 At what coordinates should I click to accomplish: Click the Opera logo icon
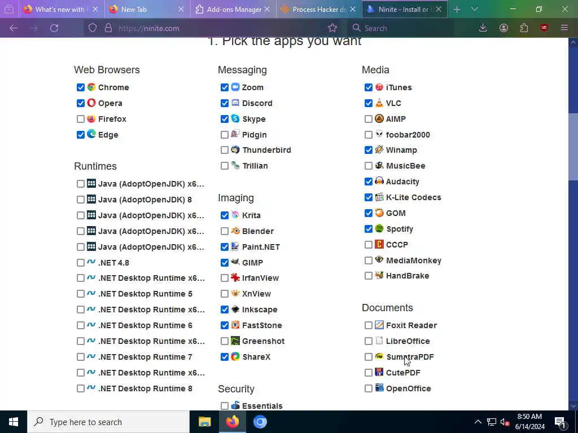click(91, 103)
